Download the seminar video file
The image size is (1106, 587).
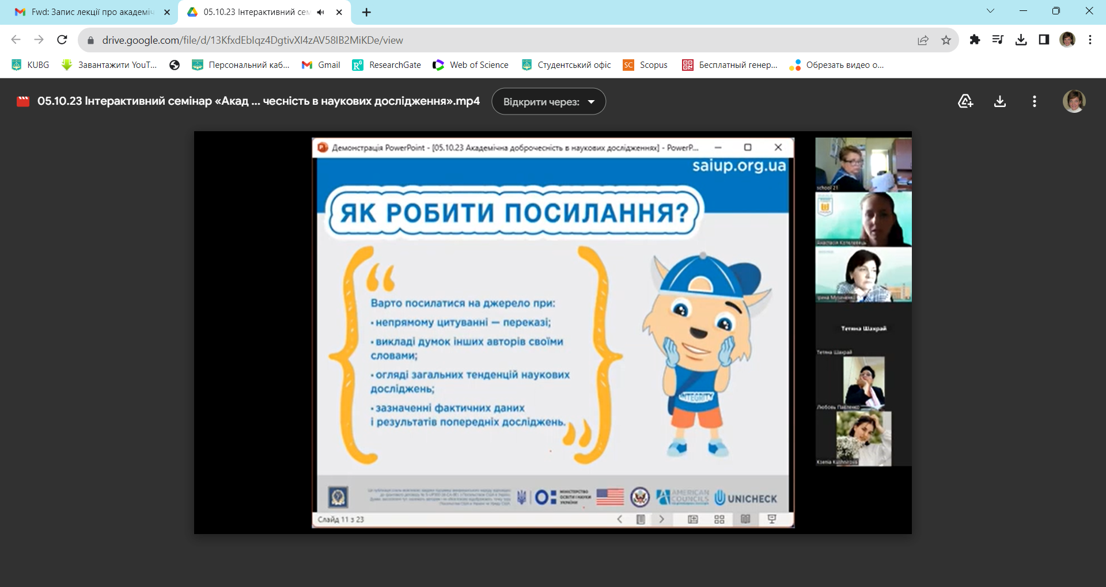(1000, 101)
